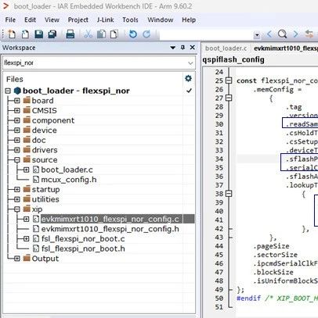Image resolution: width=318 pixels, height=318 pixels.
Task: Click the Find Next right arrow
Action: [295, 34]
